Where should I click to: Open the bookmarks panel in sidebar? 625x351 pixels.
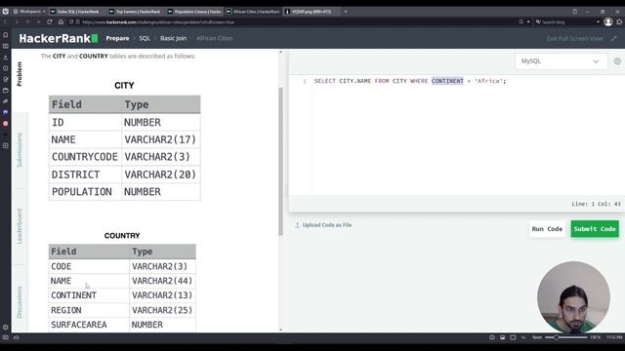[6, 35]
